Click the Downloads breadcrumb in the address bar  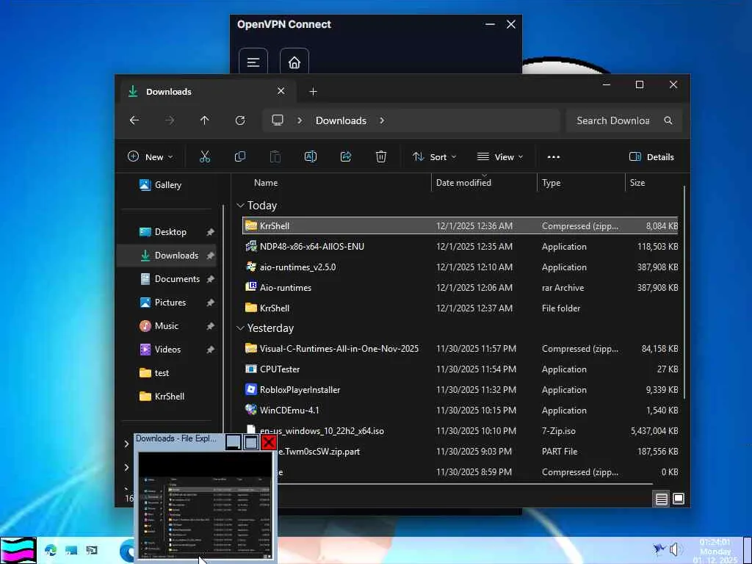click(x=341, y=120)
